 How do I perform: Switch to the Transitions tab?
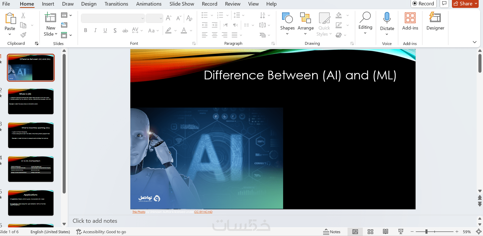click(x=116, y=4)
